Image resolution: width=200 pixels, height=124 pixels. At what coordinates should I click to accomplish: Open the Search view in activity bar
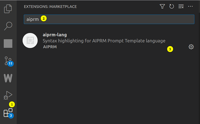8,26
